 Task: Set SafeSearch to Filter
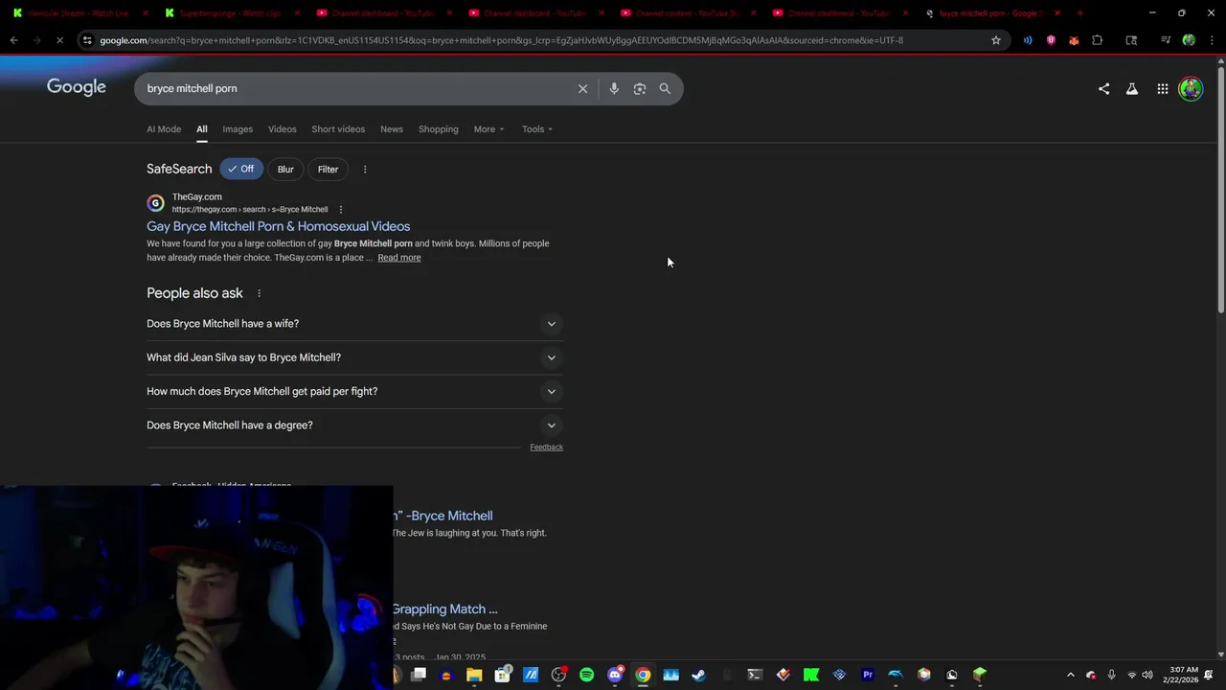(x=328, y=170)
